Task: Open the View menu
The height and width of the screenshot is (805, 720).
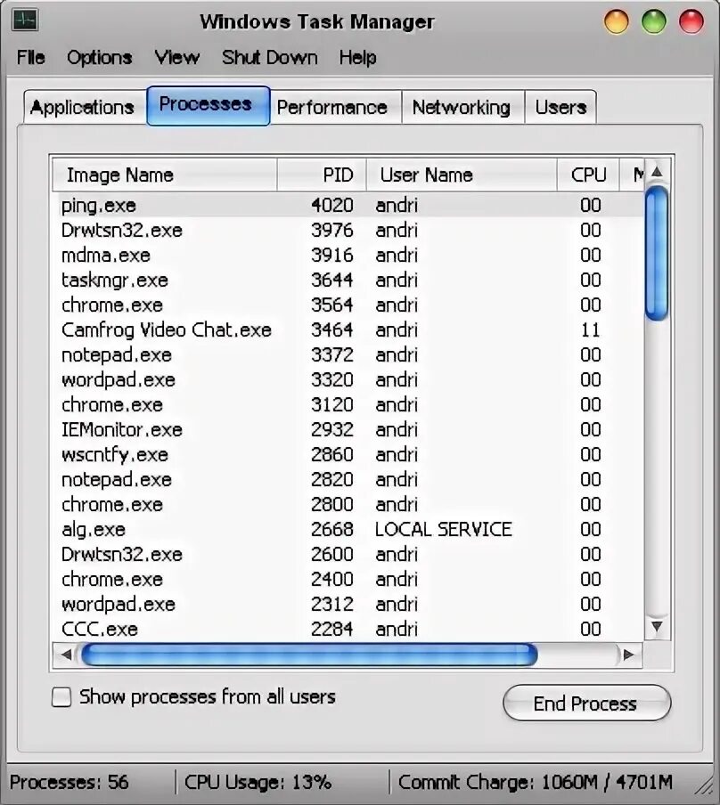Action: pos(176,57)
